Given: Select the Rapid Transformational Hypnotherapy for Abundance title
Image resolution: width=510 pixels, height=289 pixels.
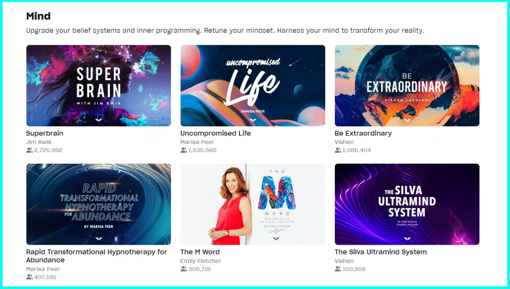Looking at the screenshot, I should coord(96,256).
